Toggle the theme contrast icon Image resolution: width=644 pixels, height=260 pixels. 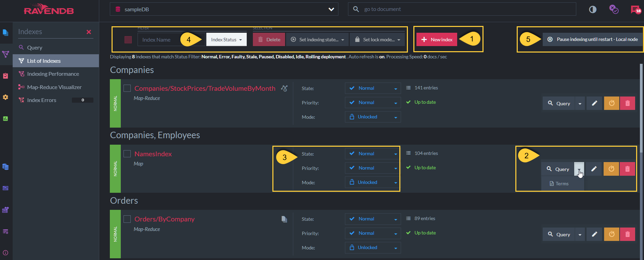pyautogui.click(x=593, y=10)
